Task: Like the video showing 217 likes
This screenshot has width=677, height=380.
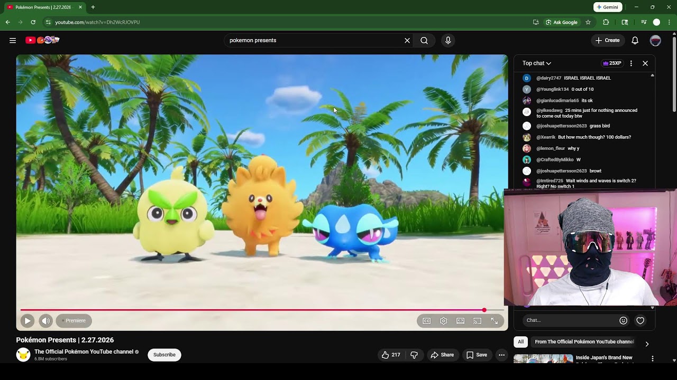Action: [391, 355]
